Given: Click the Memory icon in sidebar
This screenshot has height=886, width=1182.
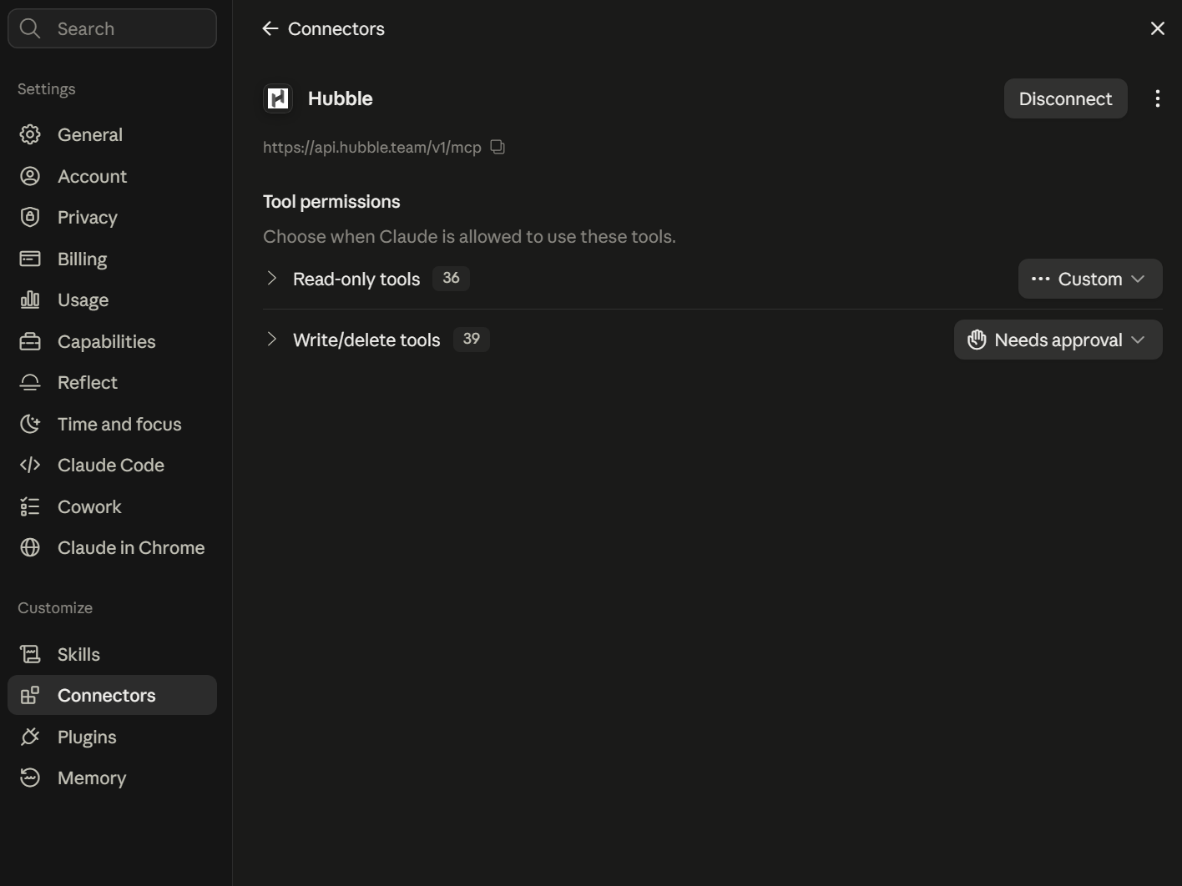Looking at the screenshot, I should [x=30, y=778].
